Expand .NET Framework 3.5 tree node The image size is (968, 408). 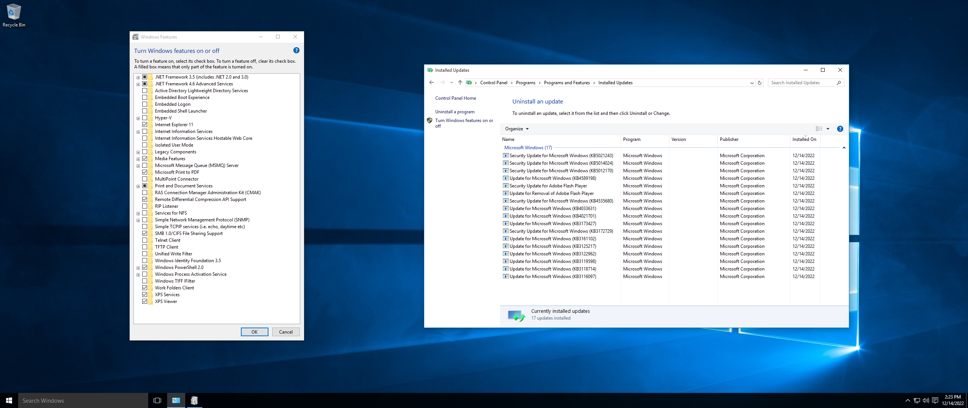138,77
